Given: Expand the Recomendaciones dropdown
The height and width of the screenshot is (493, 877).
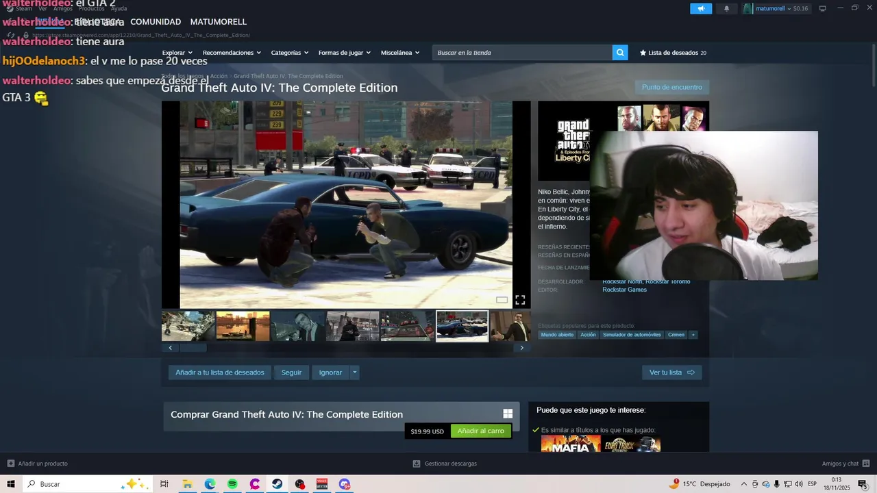Looking at the screenshot, I should click(232, 53).
